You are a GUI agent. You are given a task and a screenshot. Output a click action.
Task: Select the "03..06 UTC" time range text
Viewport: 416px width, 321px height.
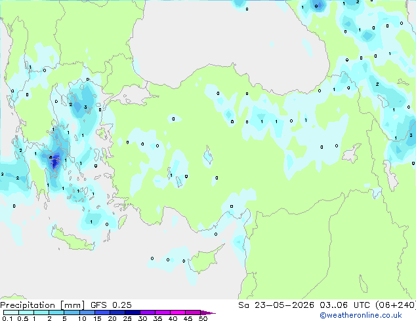tap(344, 305)
